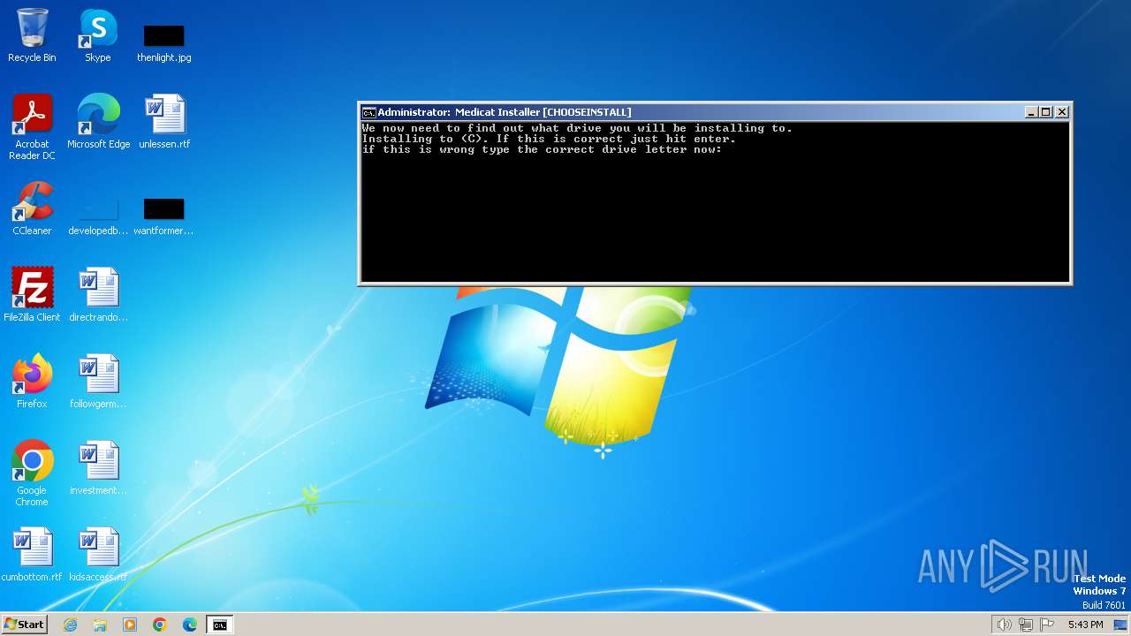Open the Start menu
Viewport: 1131px width, 636px height.
point(24,625)
